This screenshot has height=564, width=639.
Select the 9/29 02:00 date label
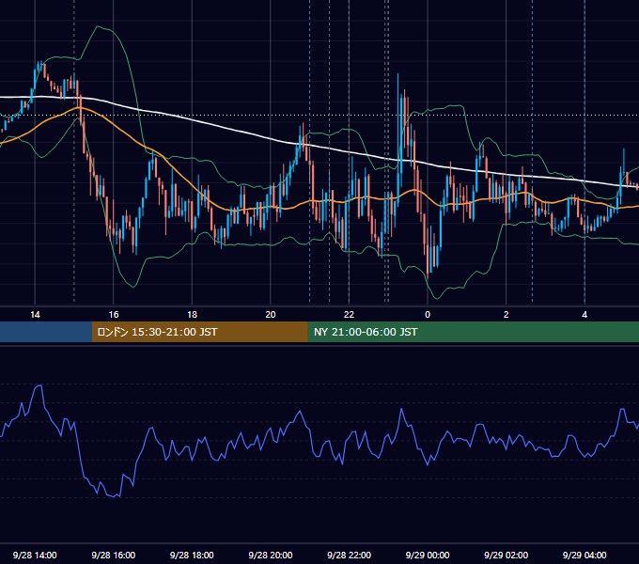pyautogui.click(x=506, y=555)
